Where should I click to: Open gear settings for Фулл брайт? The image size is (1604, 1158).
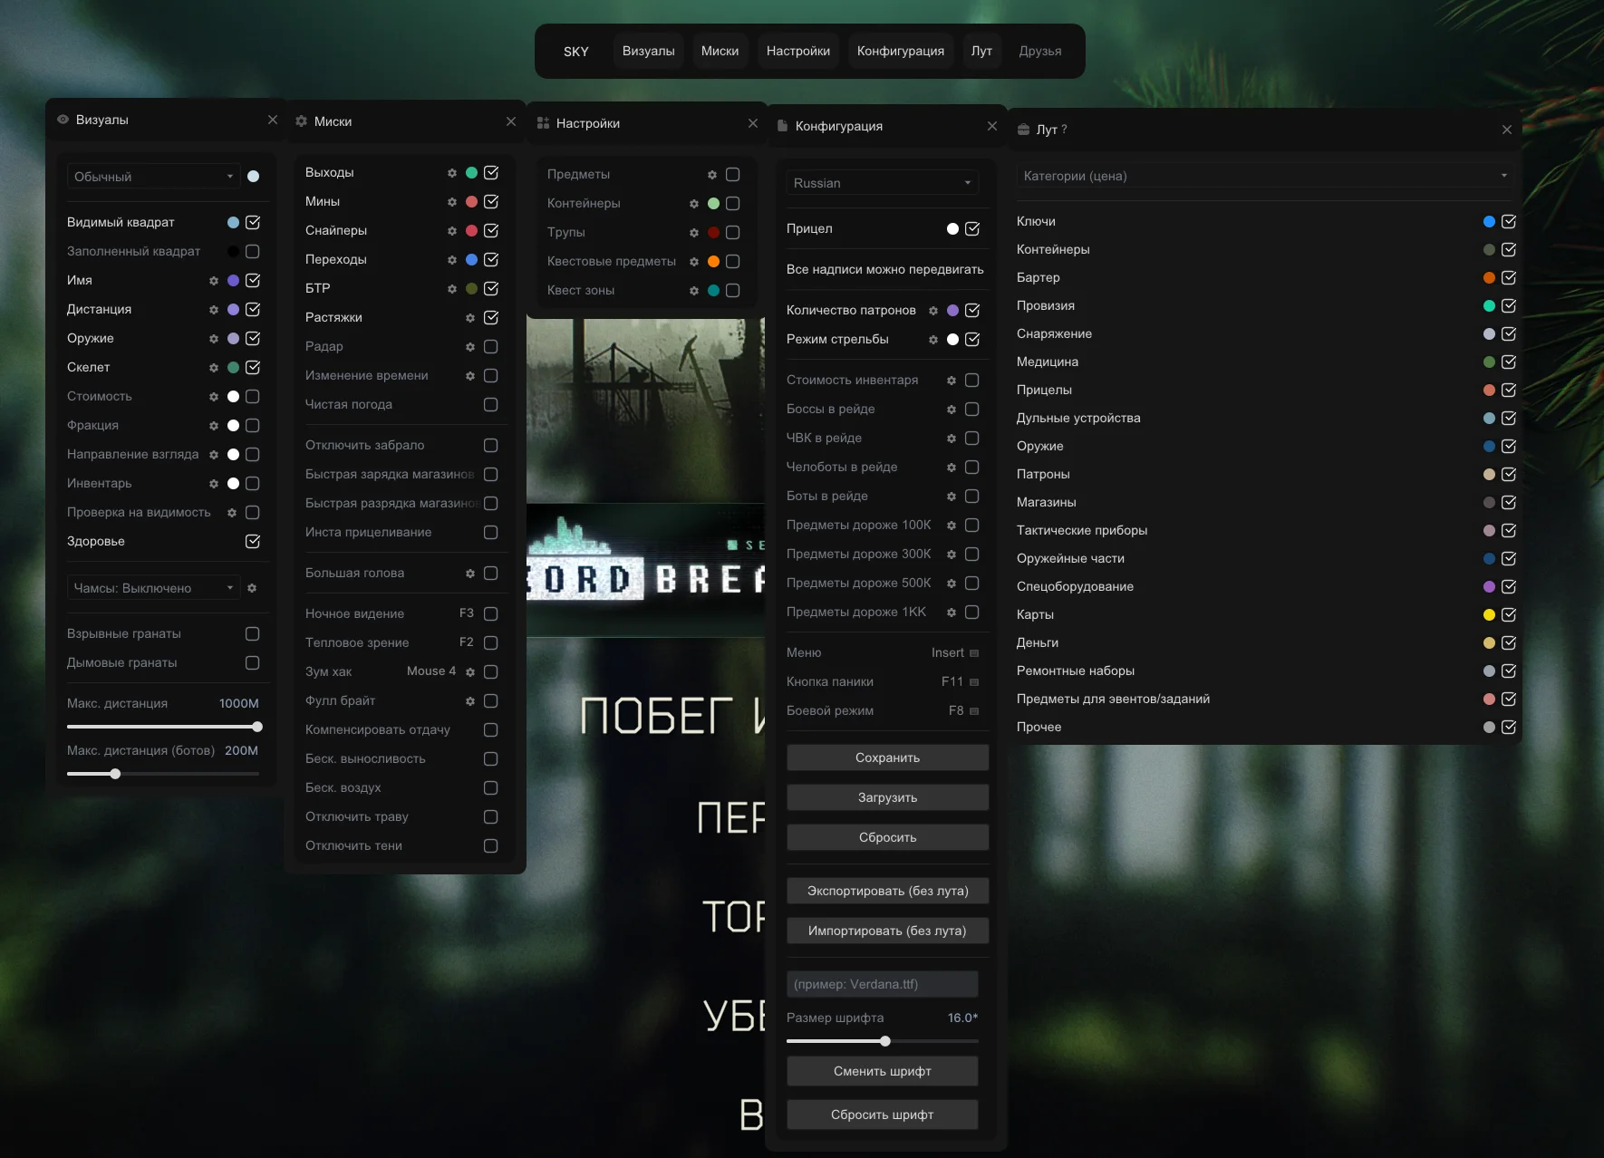470,701
